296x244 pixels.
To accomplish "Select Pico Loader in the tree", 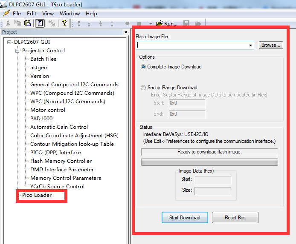I will (x=37, y=195).
